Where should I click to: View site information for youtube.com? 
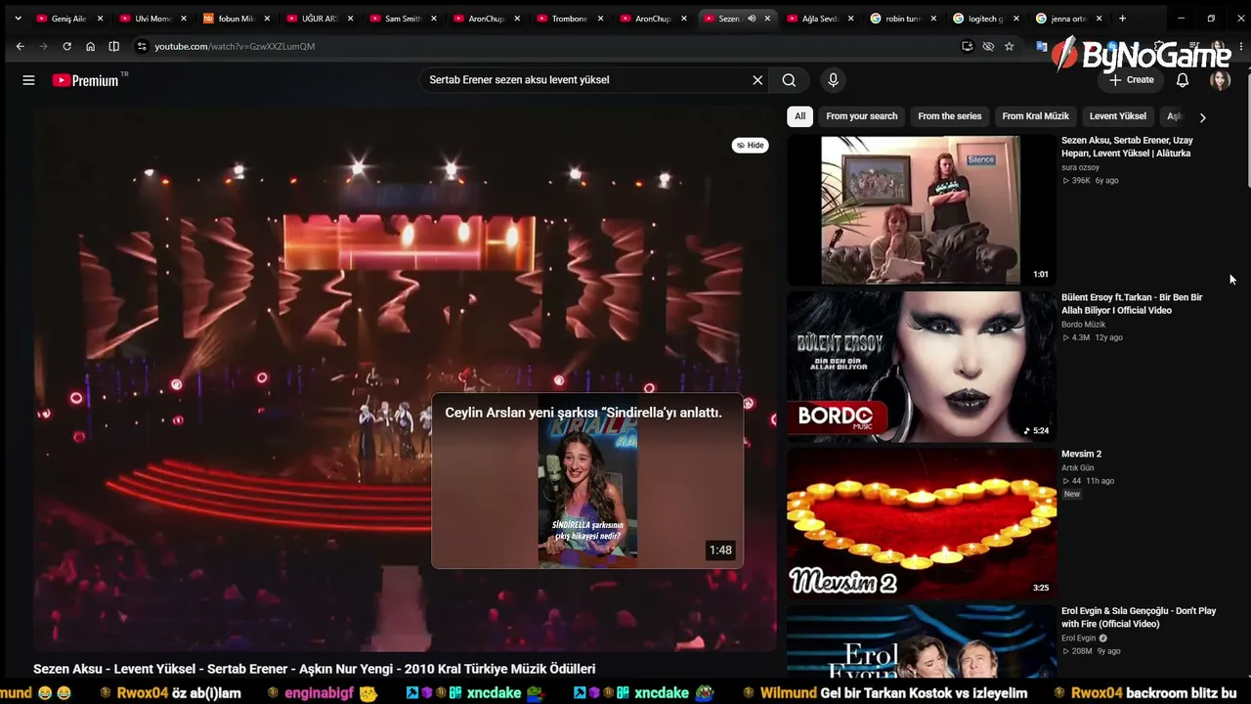point(142,46)
